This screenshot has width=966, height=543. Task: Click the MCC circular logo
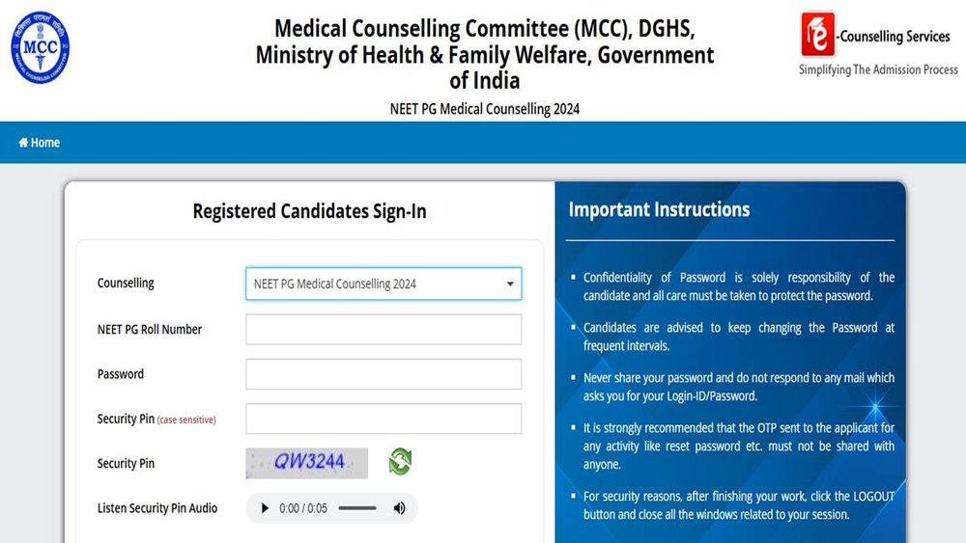tap(40, 47)
